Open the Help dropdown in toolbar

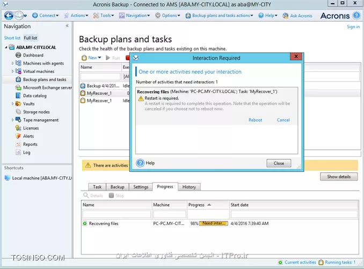tap(268, 16)
